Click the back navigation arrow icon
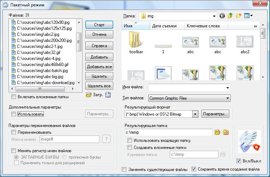 [x=222, y=16]
